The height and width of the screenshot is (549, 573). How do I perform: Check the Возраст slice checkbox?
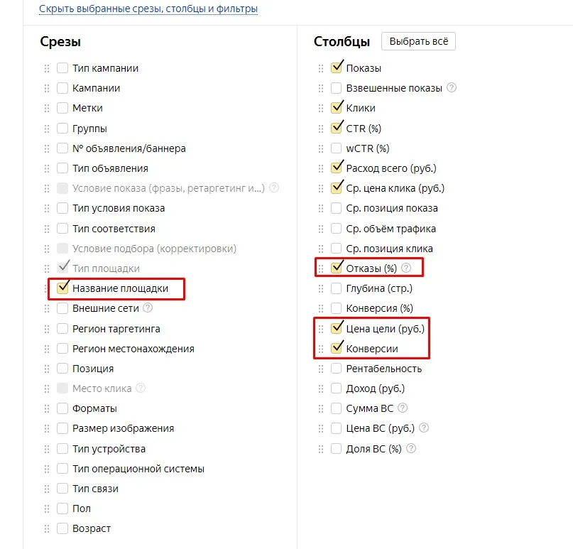point(62,528)
